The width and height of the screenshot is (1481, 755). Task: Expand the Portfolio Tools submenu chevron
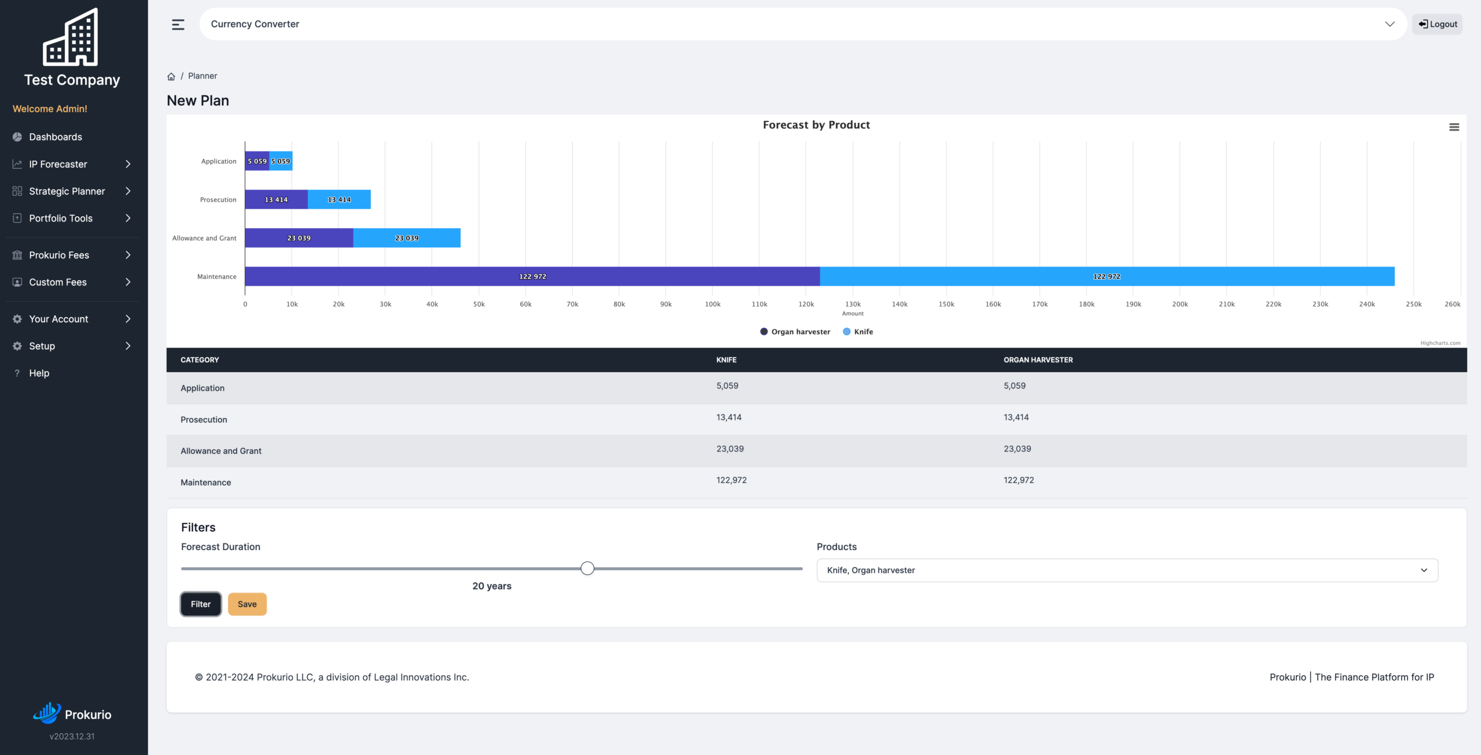coord(128,219)
